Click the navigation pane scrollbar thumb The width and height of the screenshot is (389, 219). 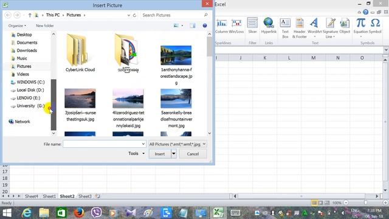click(53, 105)
